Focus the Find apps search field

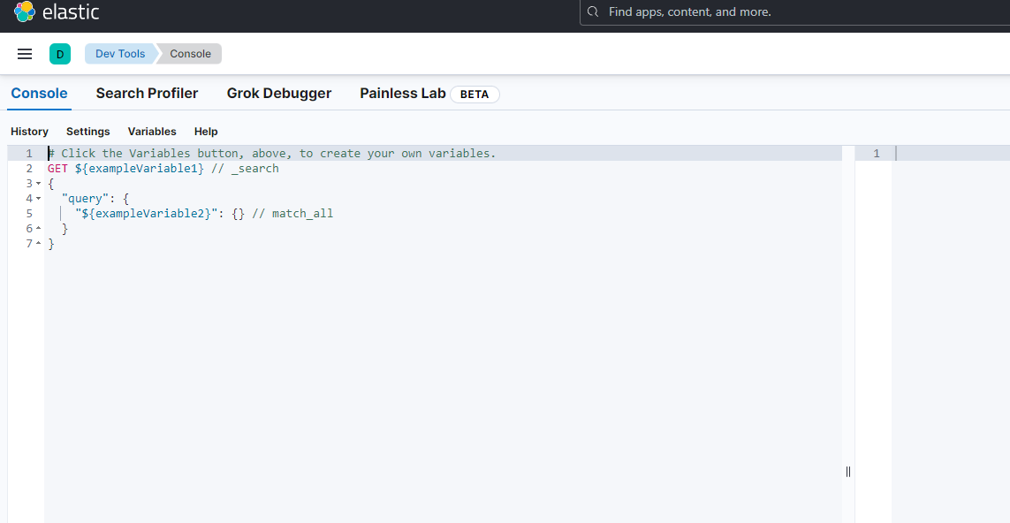(795, 11)
